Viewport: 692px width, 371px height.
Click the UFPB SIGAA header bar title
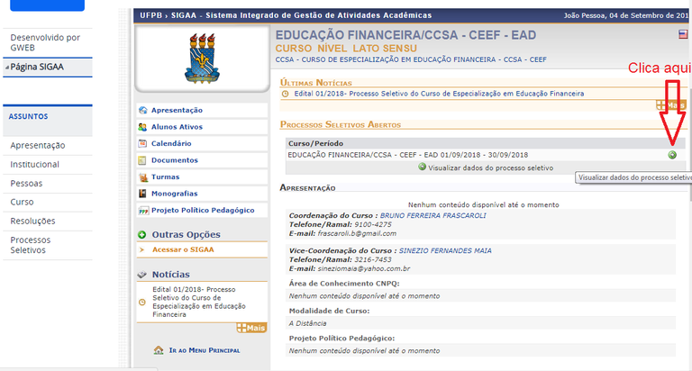click(286, 15)
